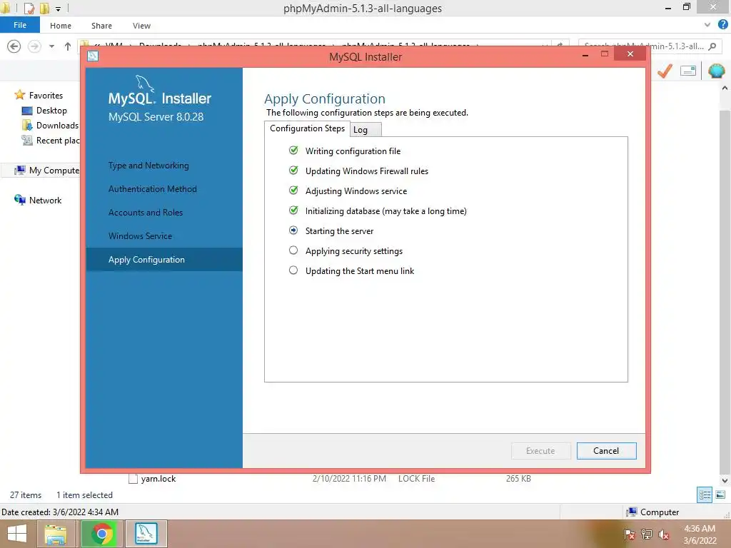Click the rename ribbon icon in Explorer
Screen dimensions: 731x548
coord(688,71)
